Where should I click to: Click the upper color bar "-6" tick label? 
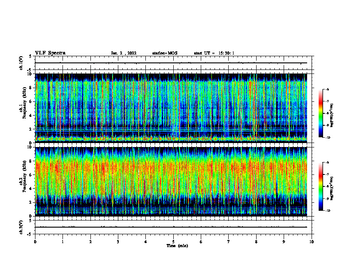pos(327,89)
